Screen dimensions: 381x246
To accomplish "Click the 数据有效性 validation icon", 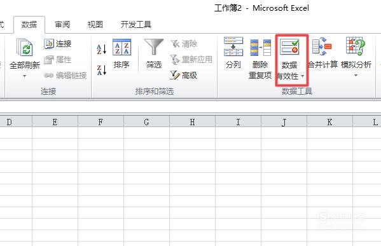I will click(x=289, y=47).
